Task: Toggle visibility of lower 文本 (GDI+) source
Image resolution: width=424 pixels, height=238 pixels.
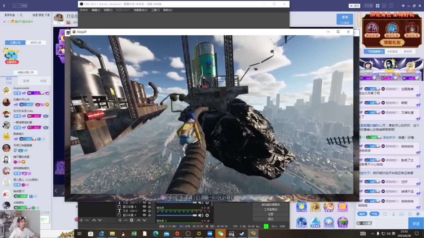Action: point(144,211)
